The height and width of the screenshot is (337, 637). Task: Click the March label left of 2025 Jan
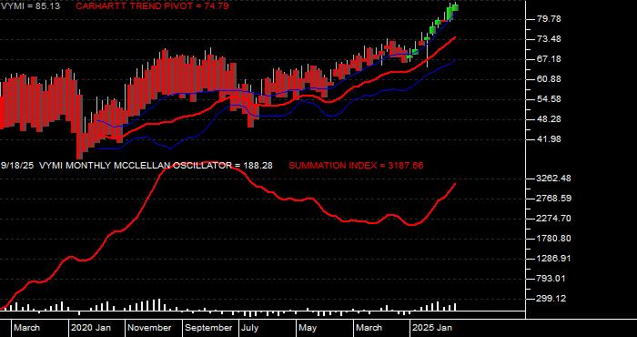pos(369,328)
